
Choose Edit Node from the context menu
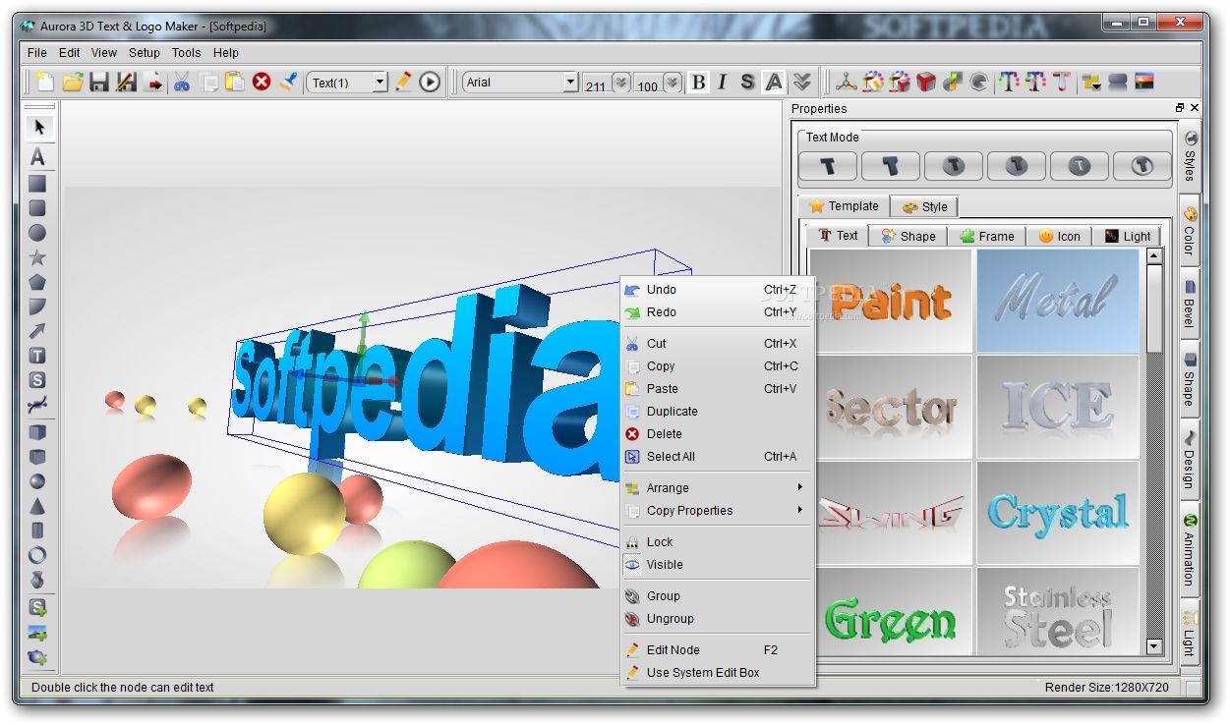pos(719,650)
